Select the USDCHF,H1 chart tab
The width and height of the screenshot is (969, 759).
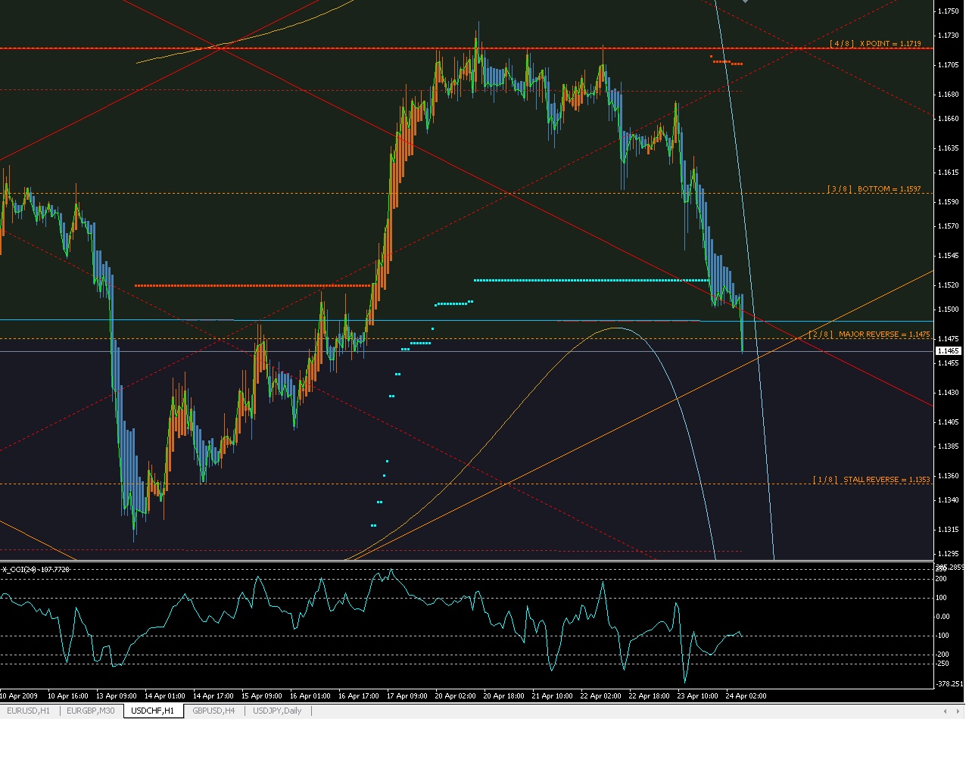coord(153,711)
